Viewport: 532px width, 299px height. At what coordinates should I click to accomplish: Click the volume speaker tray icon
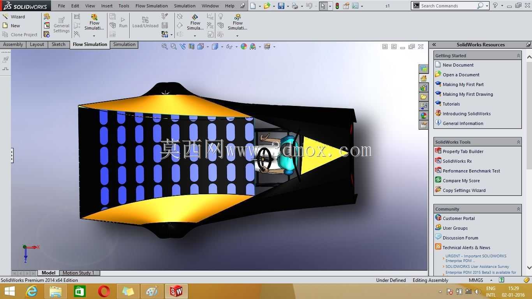click(x=478, y=292)
